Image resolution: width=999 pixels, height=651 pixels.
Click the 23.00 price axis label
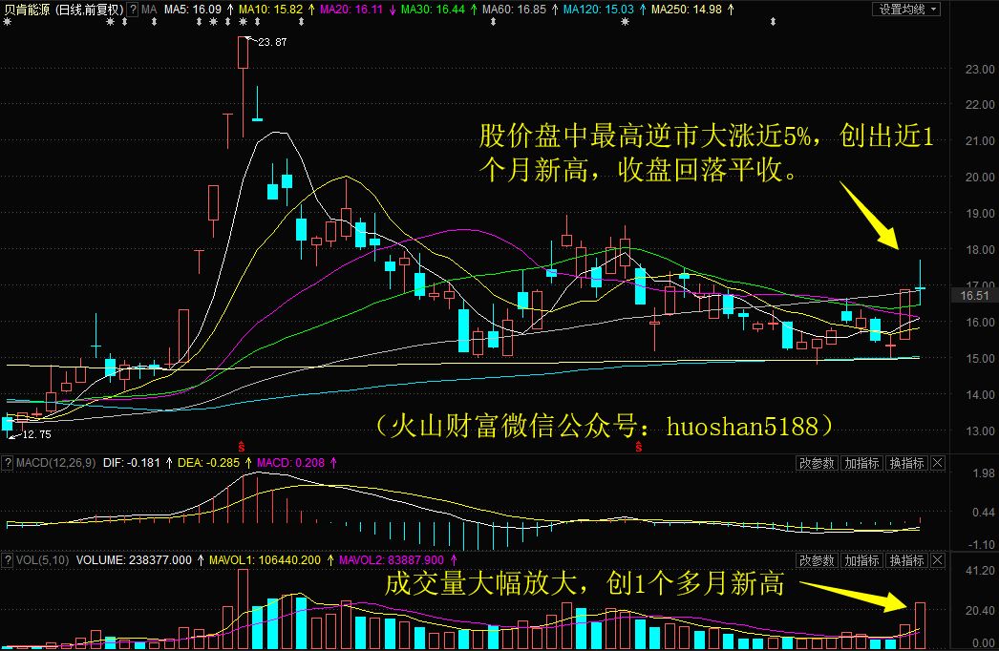[x=980, y=69]
